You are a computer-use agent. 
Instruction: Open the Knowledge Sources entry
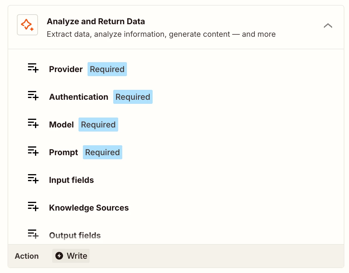click(89, 208)
